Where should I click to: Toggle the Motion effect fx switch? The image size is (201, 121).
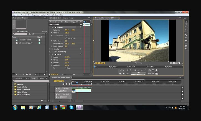pos(52,27)
